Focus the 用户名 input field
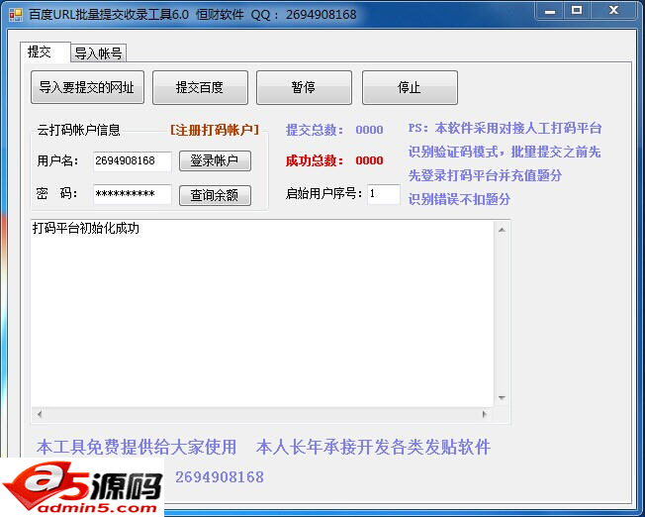Screen dimensions: 645x517 pos(132,161)
